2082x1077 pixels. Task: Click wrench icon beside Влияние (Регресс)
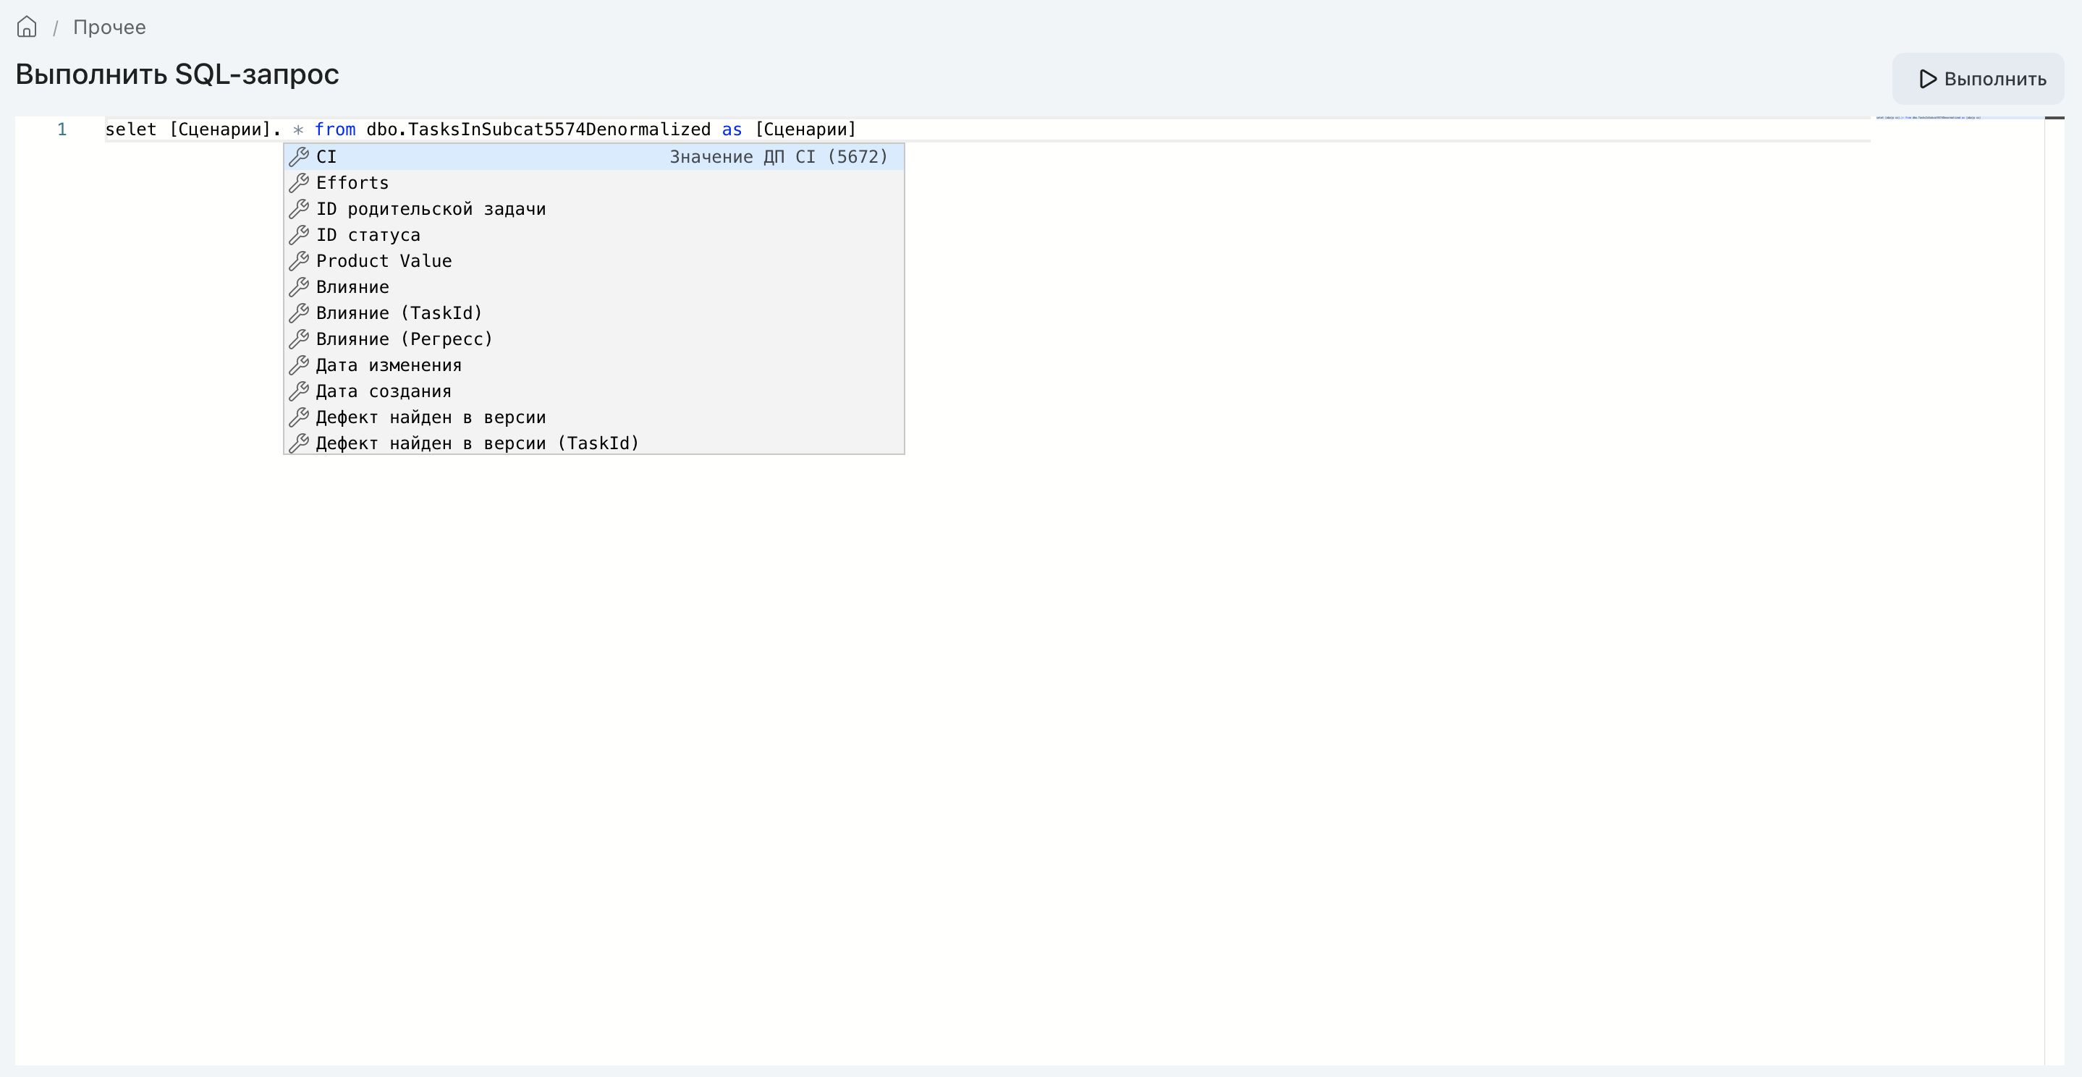tap(299, 339)
